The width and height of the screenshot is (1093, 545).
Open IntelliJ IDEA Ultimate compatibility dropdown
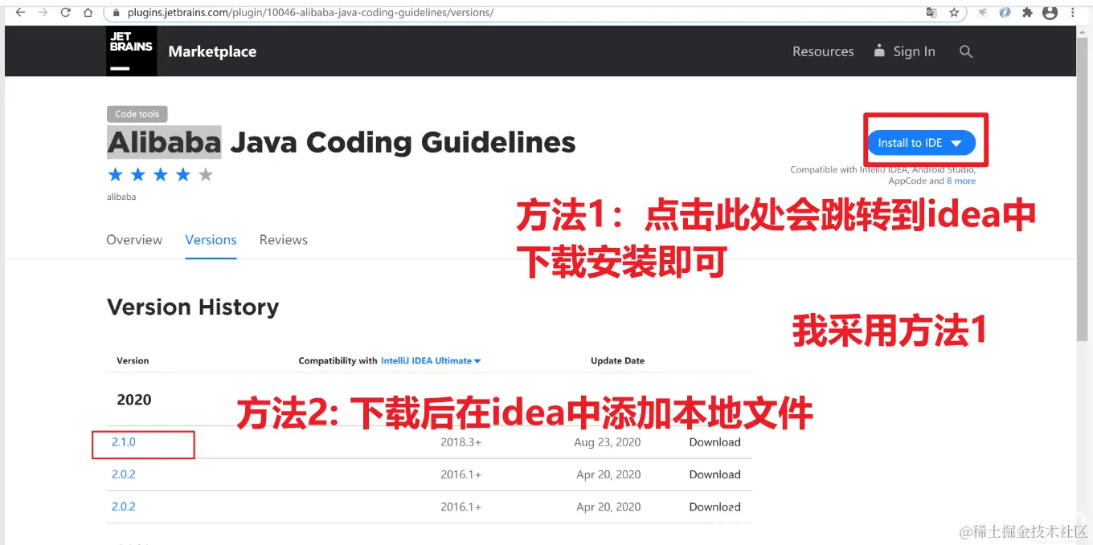coord(431,361)
